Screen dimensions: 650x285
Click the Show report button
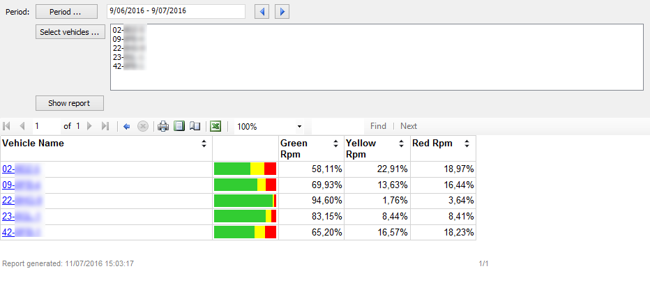(69, 103)
